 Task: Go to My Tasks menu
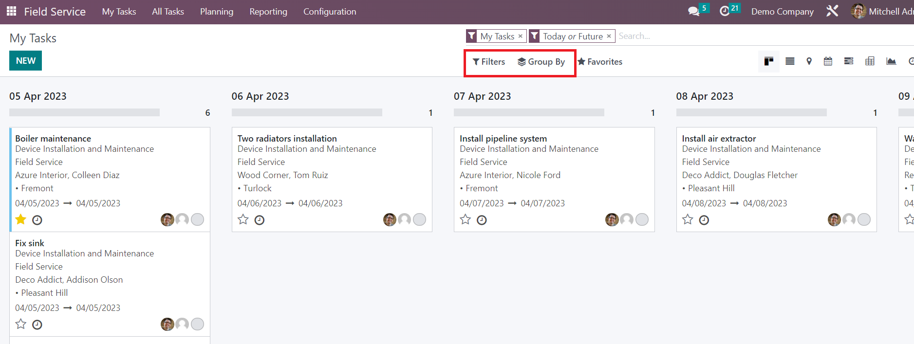tap(119, 11)
